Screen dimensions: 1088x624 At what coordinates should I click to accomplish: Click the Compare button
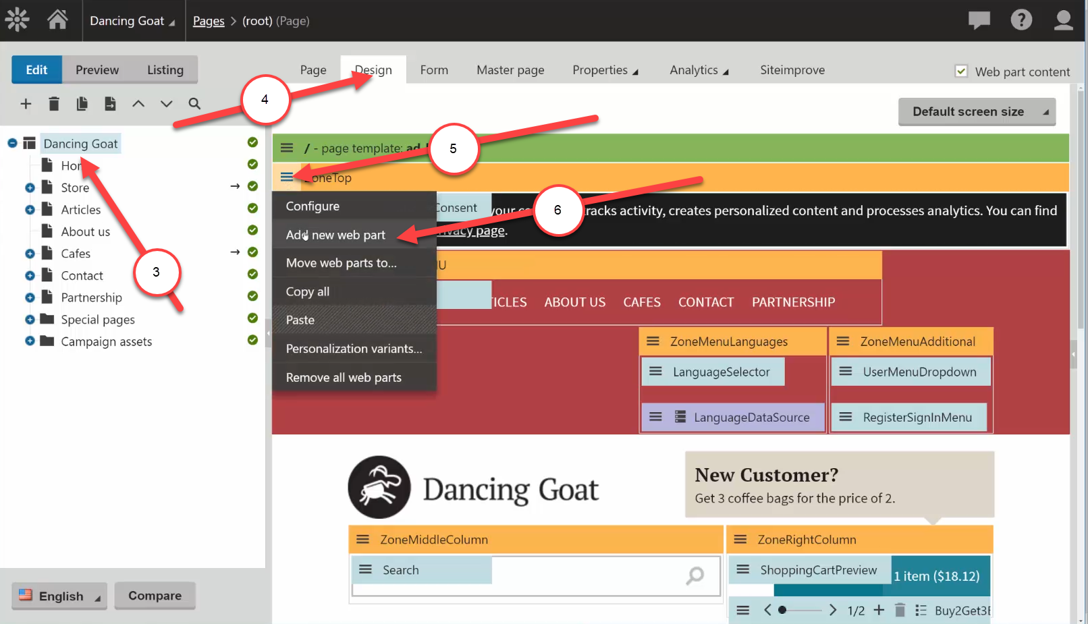click(x=155, y=596)
